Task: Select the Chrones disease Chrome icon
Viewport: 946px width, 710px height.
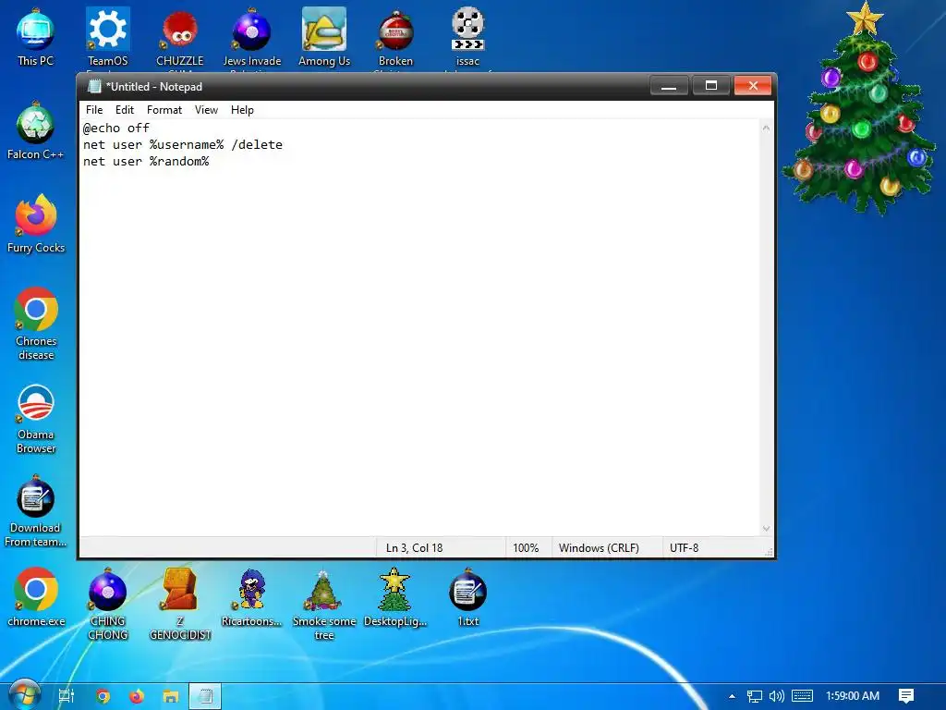Action: [x=36, y=324]
